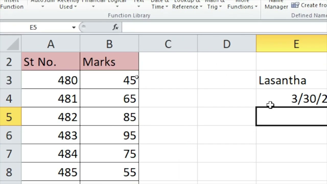327x184 pixels.
Task: Select the cell containing 45
Action: [x=109, y=80]
